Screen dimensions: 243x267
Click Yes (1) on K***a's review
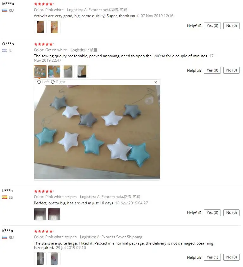pyautogui.click(x=212, y=257)
